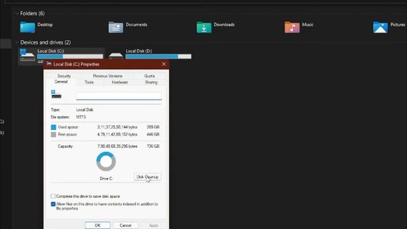407x229 pixels.
Task: Click the Used space label
Action: pyautogui.click(x=68, y=127)
